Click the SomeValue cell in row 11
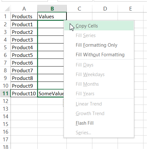This screenshot has width=147, height=149. tap(51, 93)
